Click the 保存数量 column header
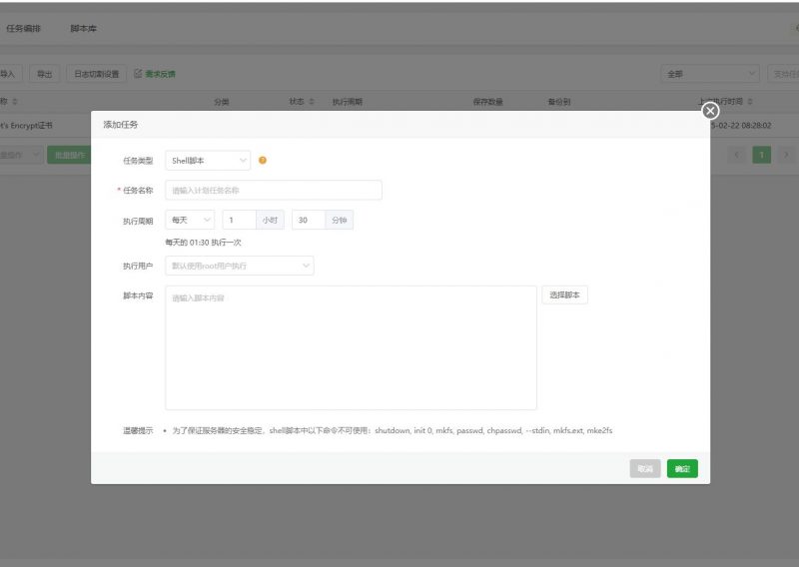This screenshot has width=799, height=567. pyautogui.click(x=487, y=102)
